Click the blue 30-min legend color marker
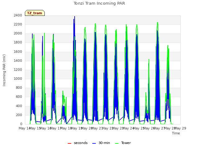The height and width of the screenshot is (149, 199). coord(94,143)
